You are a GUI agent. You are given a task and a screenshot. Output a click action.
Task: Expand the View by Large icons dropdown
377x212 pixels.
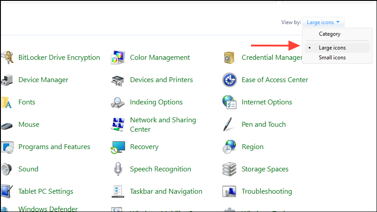coord(323,22)
